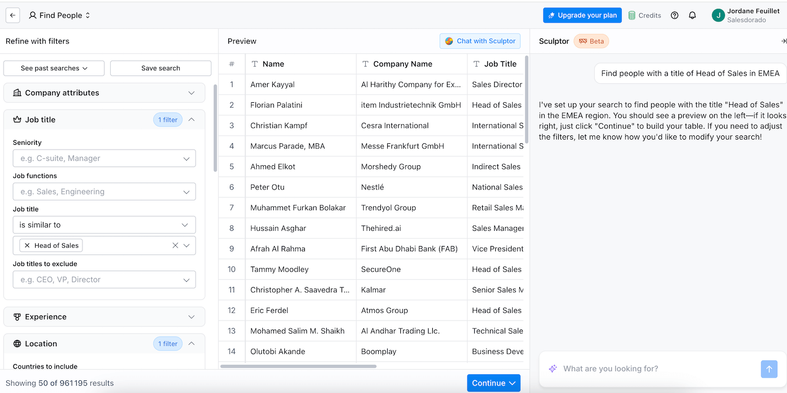
Task: Click the Jordane Feuillet profile avatar
Action: click(718, 15)
